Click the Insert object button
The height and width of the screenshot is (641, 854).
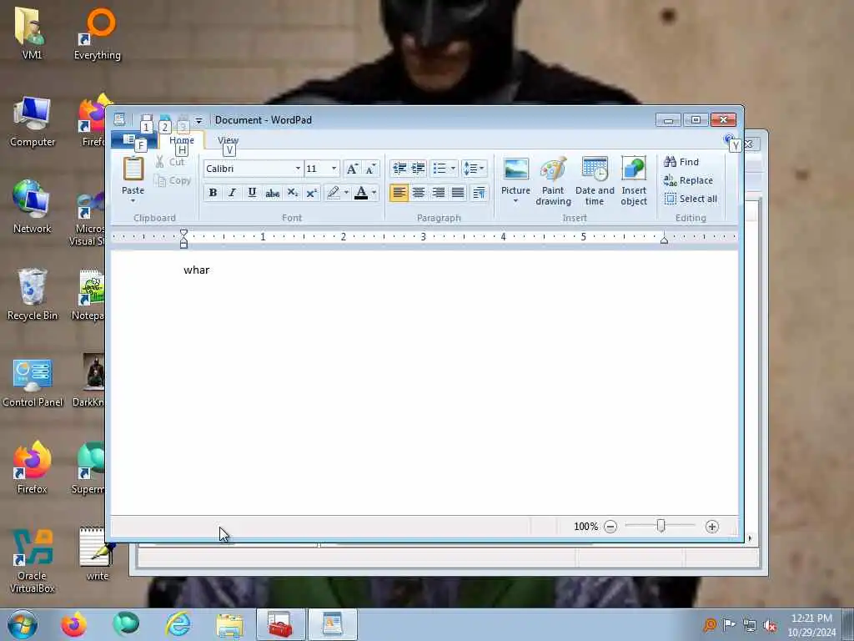click(x=634, y=181)
